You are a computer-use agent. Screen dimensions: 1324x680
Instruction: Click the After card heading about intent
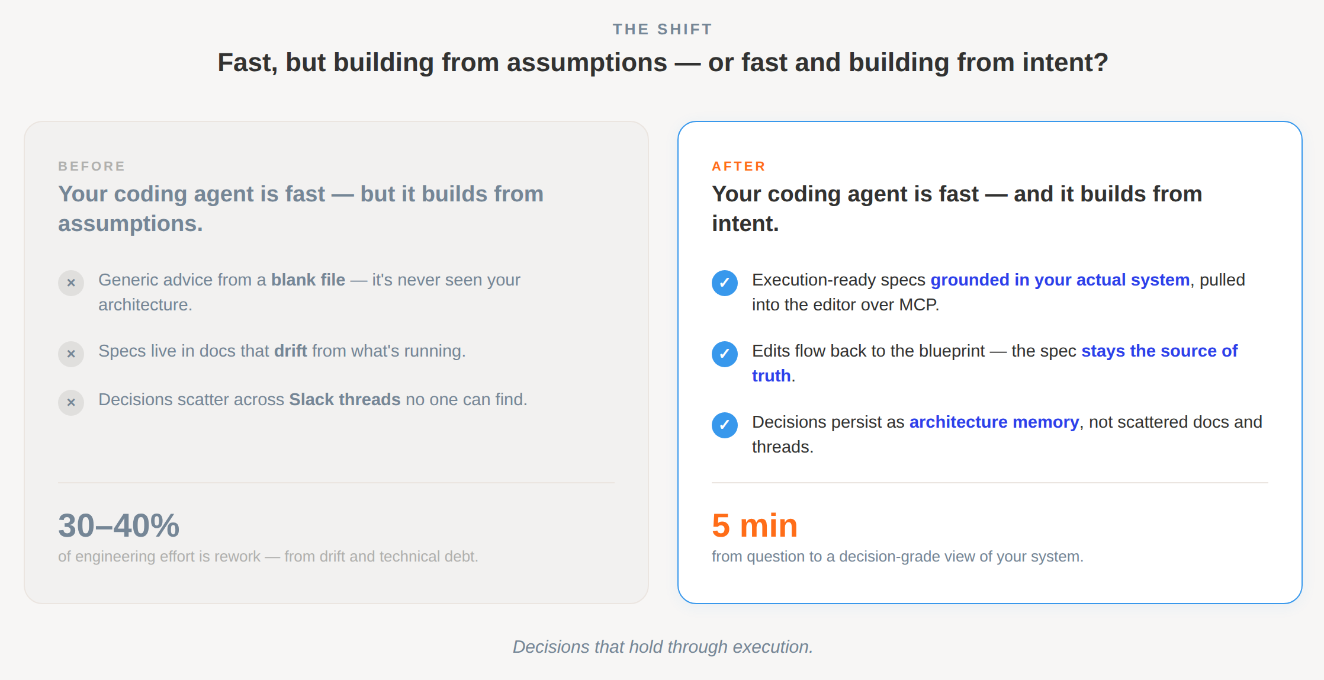tap(957, 209)
